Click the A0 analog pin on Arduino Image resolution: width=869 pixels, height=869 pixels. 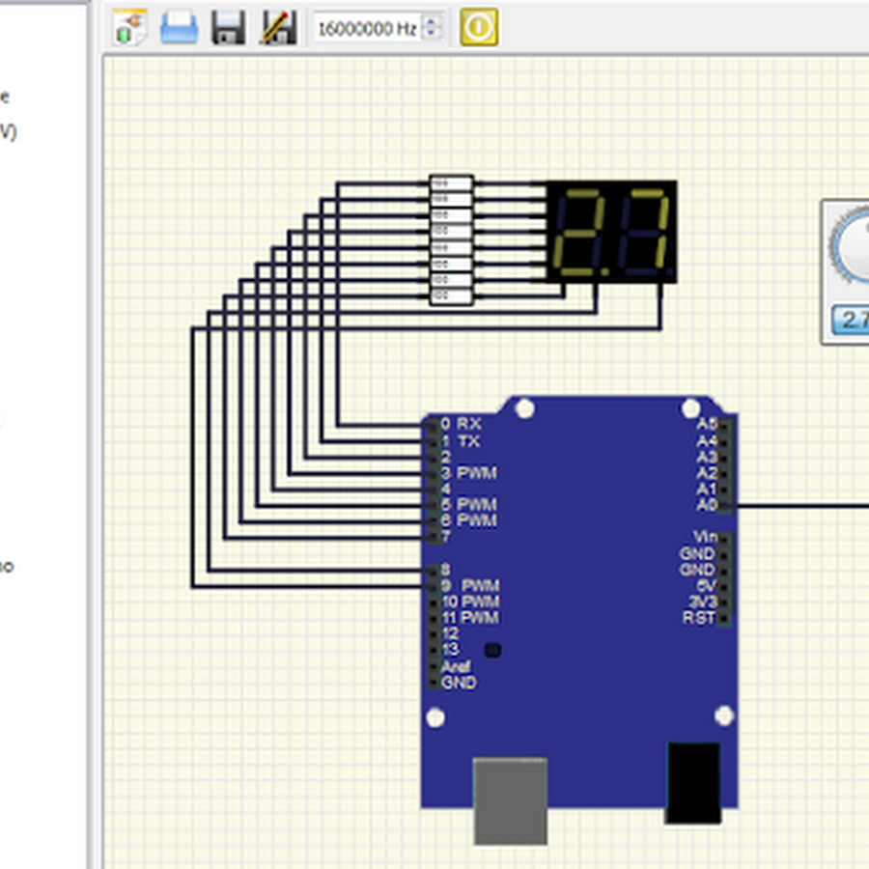click(x=722, y=505)
